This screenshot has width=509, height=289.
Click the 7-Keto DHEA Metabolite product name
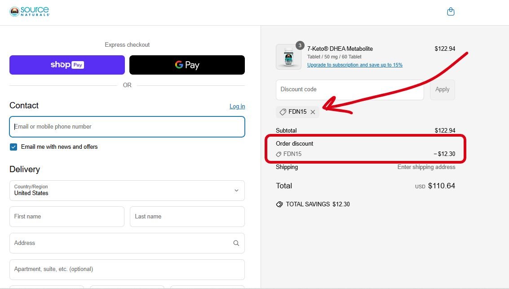pyautogui.click(x=340, y=49)
